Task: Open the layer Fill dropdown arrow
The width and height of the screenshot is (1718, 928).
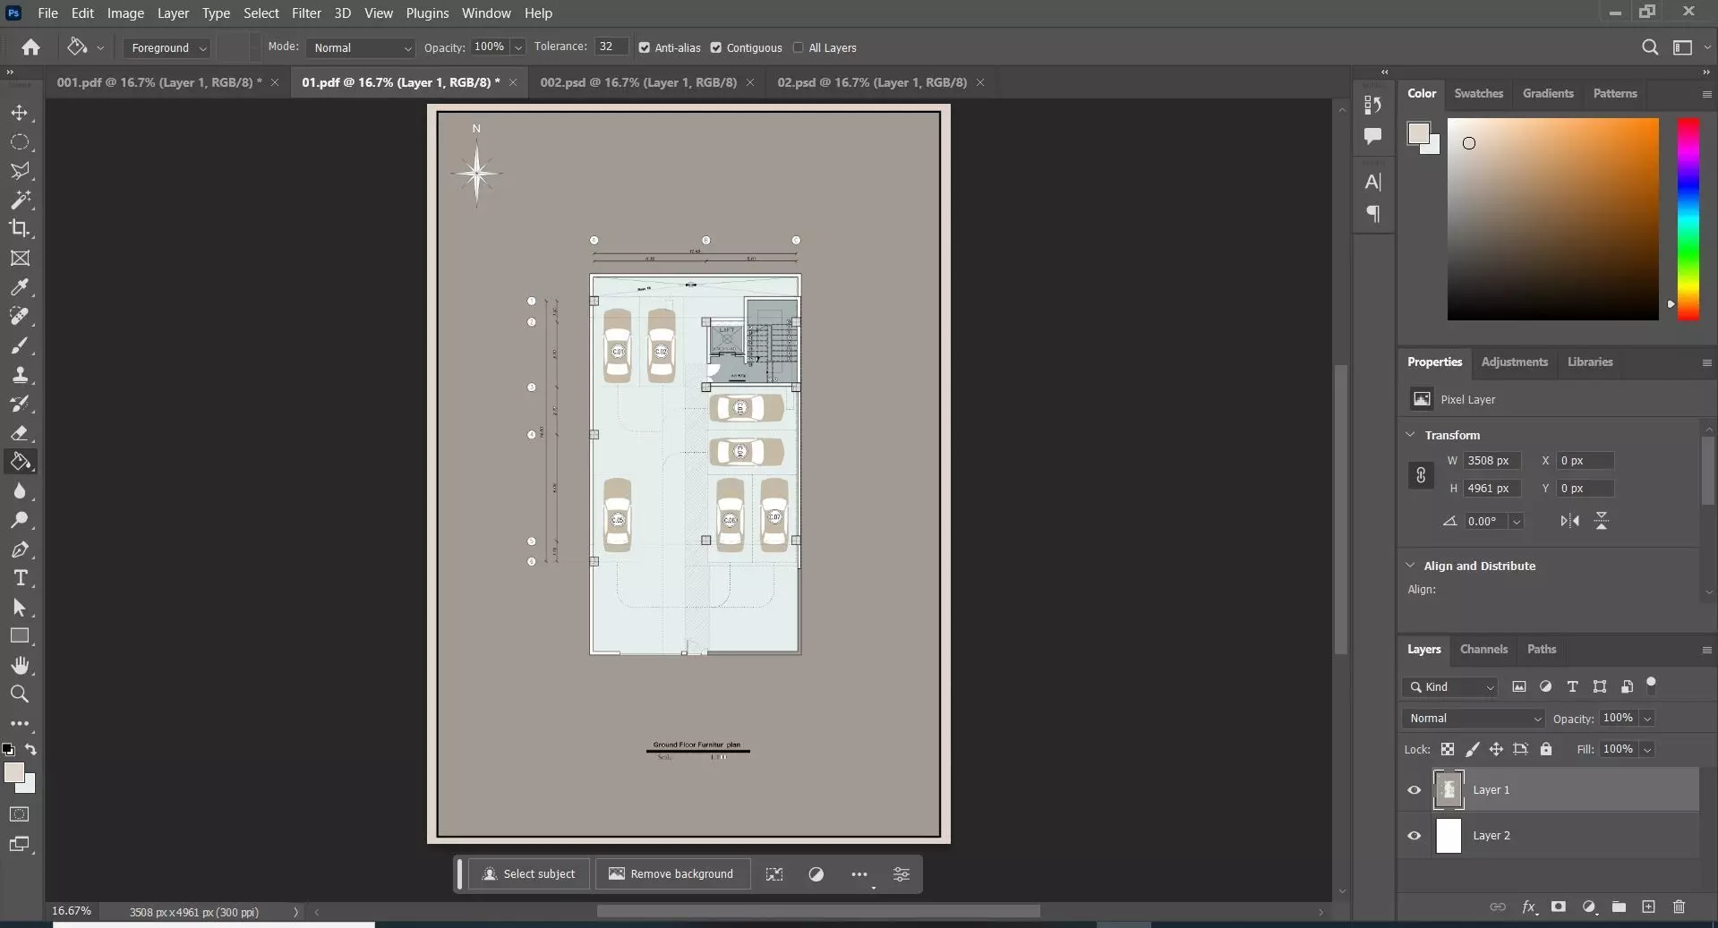Action: [x=1647, y=749]
